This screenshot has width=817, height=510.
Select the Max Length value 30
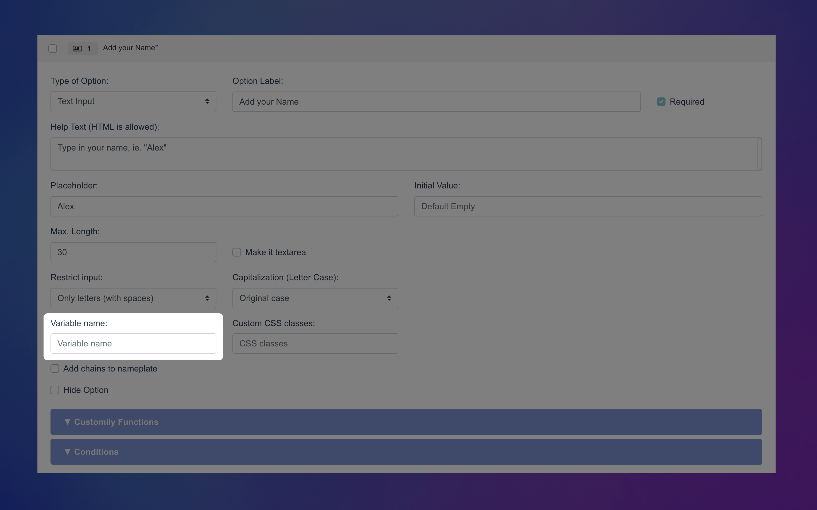click(133, 252)
